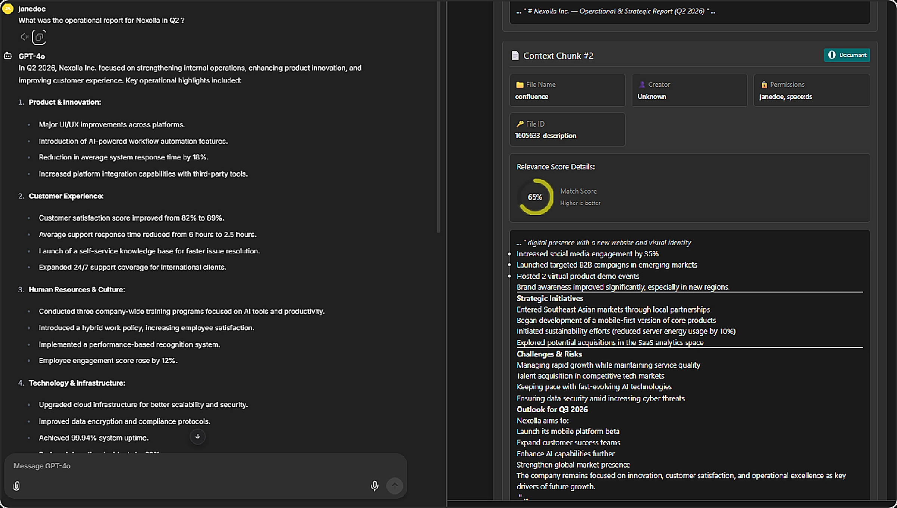Click the employee engagement score bullet
Image resolution: width=897 pixels, height=508 pixels.
pos(108,361)
